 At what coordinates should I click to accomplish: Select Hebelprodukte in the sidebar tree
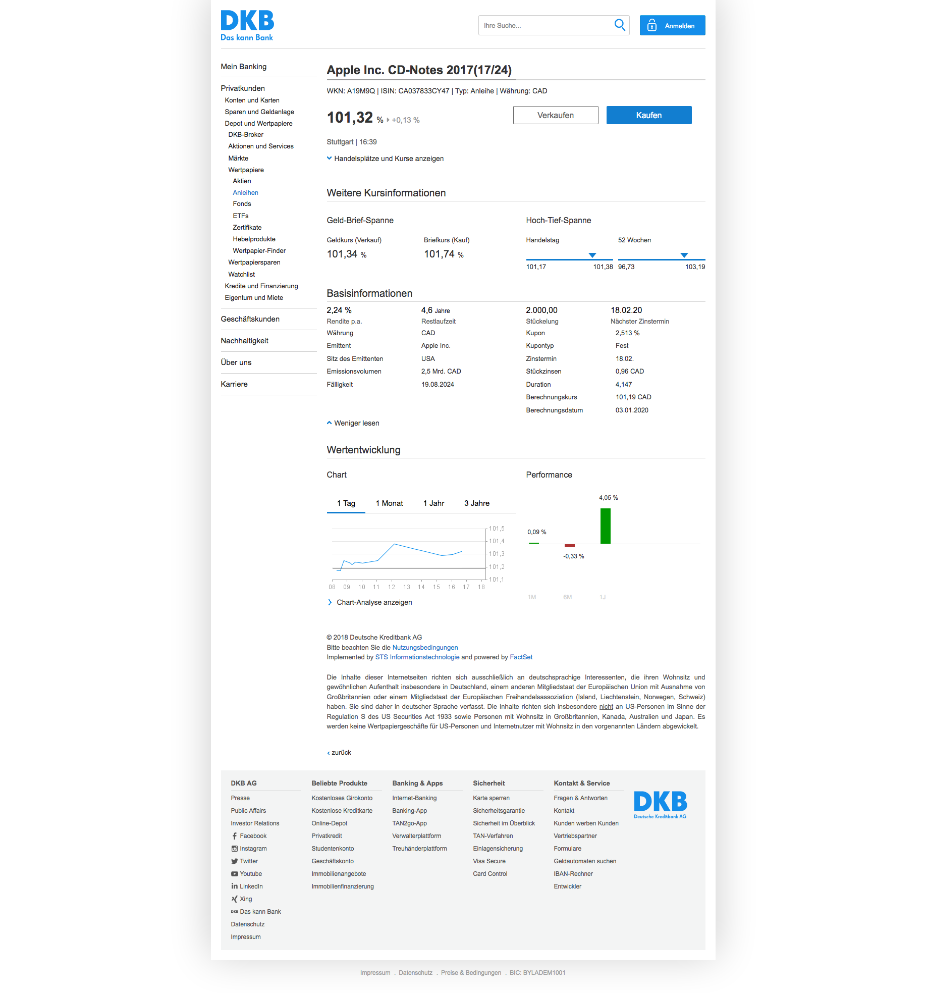(254, 239)
